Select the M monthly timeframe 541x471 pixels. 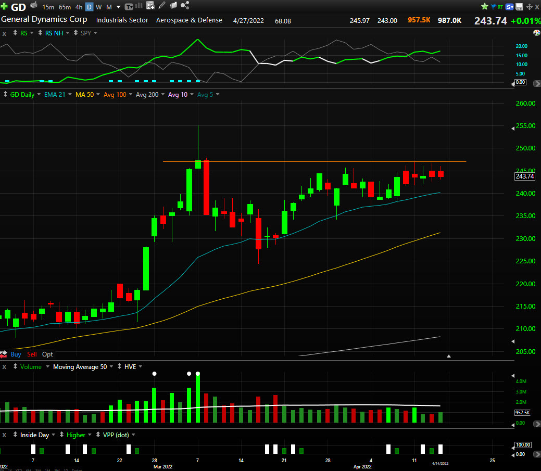click(x=109, y=7)
